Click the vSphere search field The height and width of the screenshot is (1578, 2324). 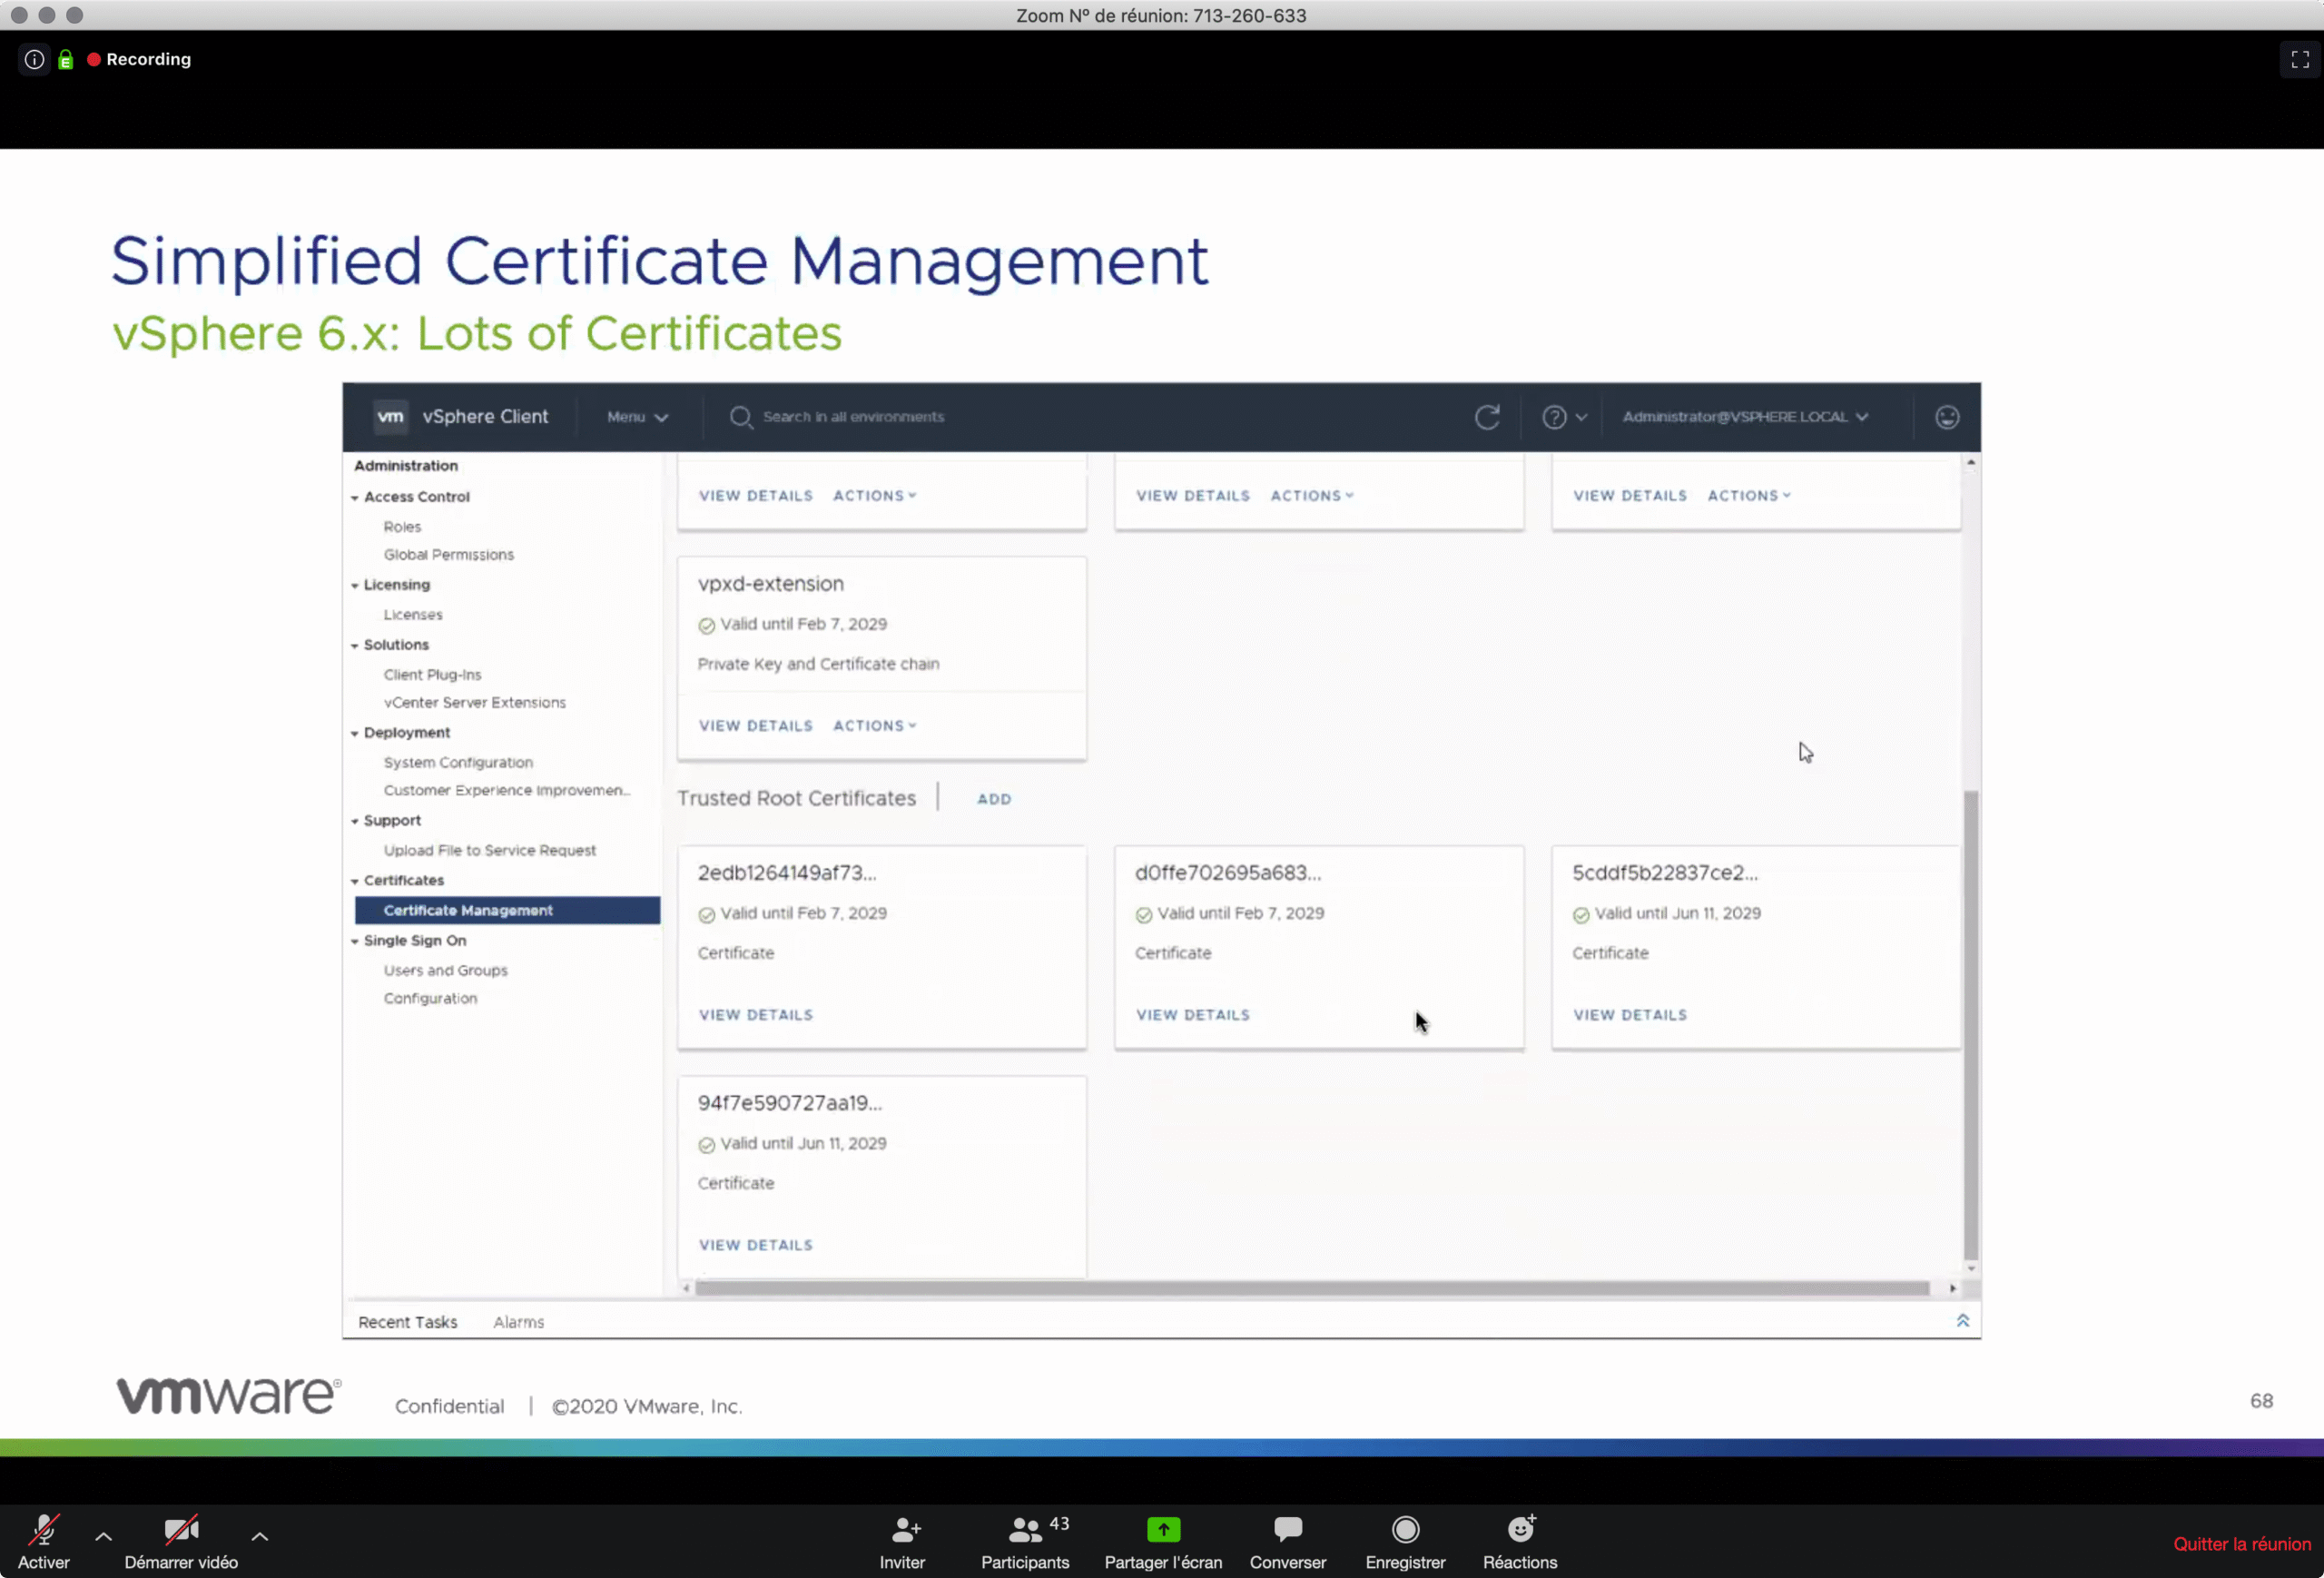[853, 417]
